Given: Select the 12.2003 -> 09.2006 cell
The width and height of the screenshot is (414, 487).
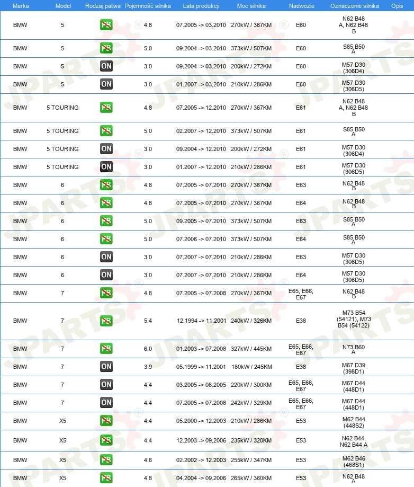Looking at the screenshot, I should tap(201, 440).
